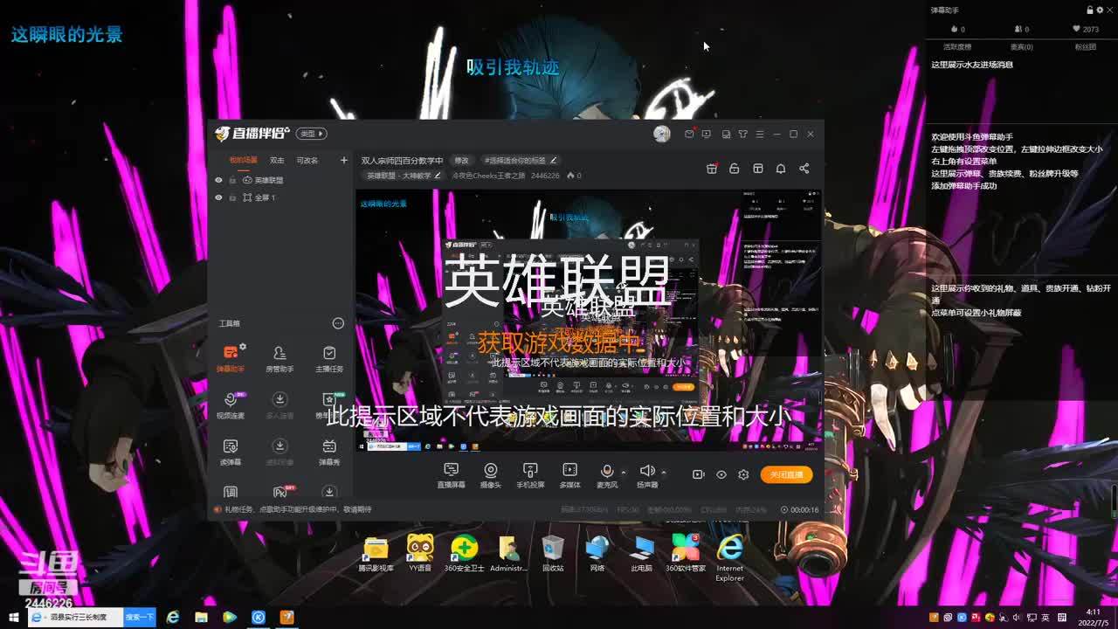Click the Windows taskbar search input box
The width and height of the screenshot is (1118, 629).
(x=77, y=617)
